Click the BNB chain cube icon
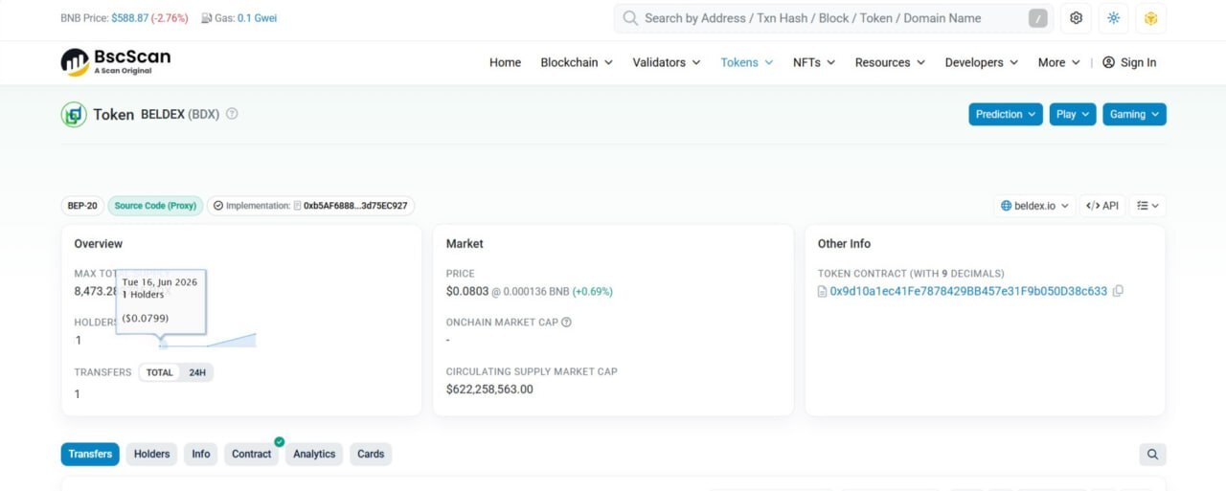Screen dimensions: 1226x491 pyautogui.click(x=1150, y=18)
